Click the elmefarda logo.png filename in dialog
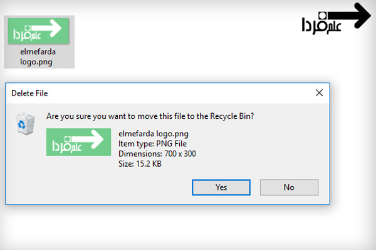This screenshot has width=376, height=250. pyautogui.click(x=154, y=134)
